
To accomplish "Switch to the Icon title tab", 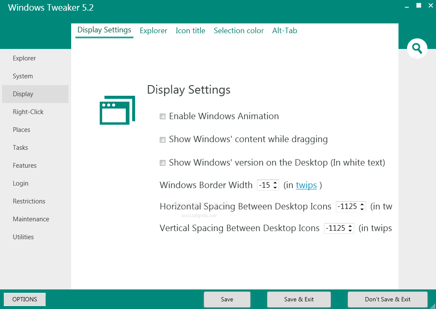I will point(191,31).
